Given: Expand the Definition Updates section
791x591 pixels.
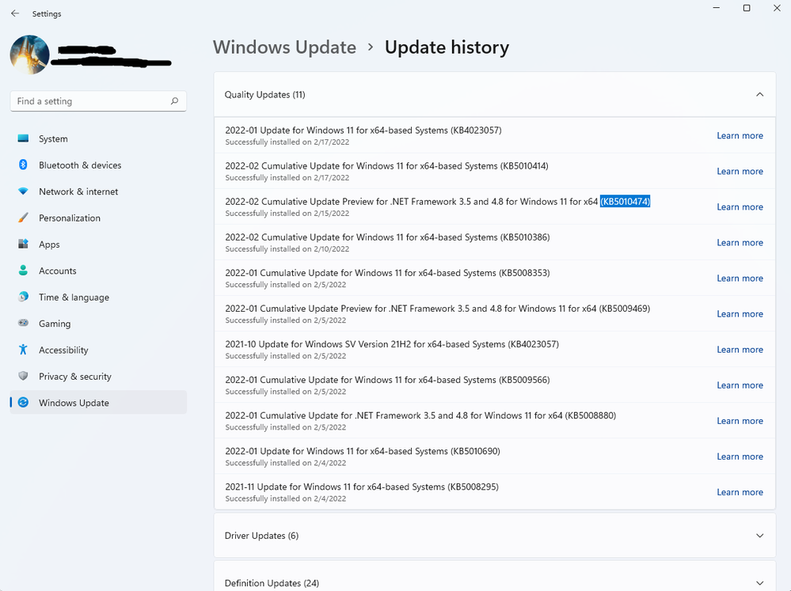Looking at the screenshot, I should tap(759, 583).
